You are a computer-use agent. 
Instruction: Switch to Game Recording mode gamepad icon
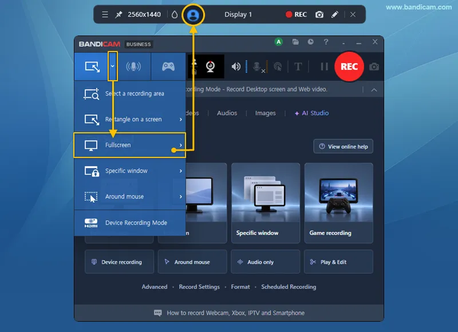point(168,66)
